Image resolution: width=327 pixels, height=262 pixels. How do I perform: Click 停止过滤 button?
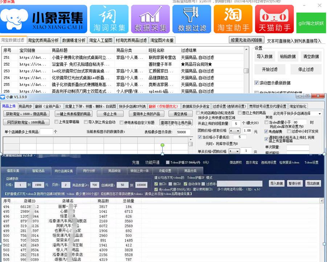306,69
